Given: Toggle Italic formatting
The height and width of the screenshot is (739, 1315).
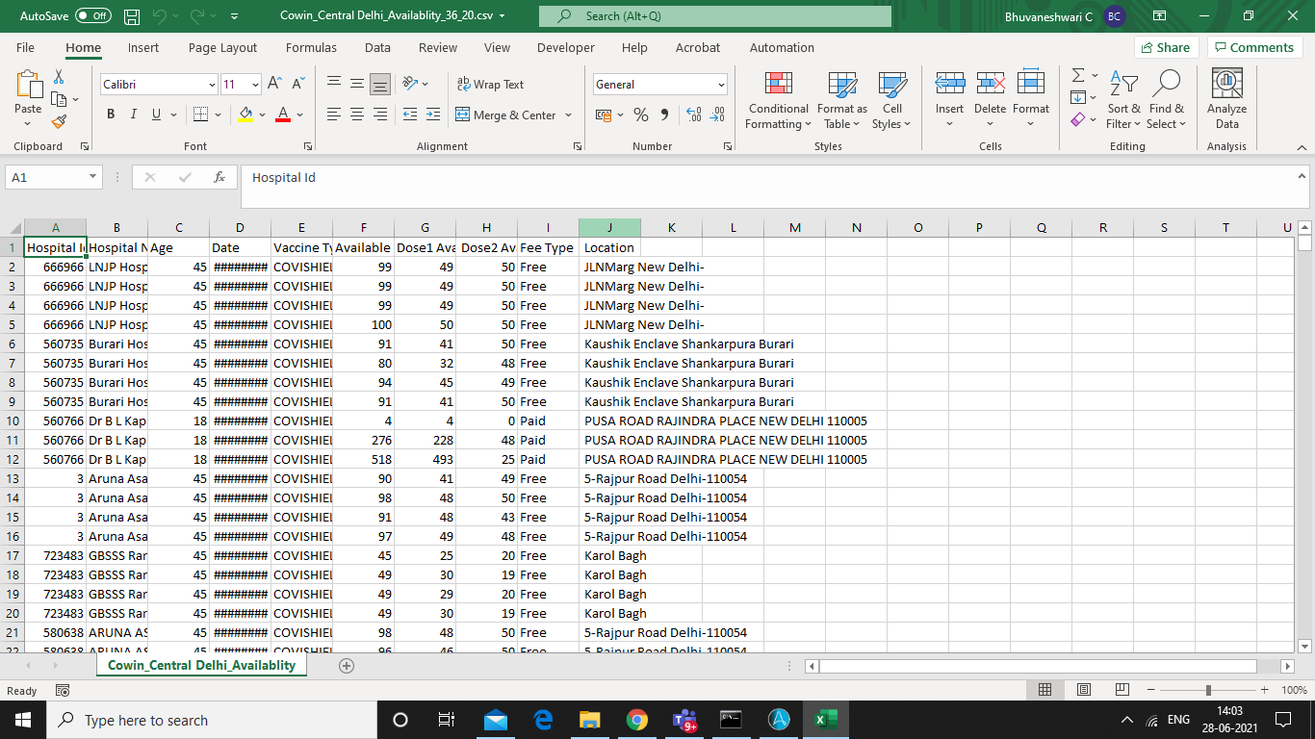Looking at the screenshot, I should coord(133,115).
